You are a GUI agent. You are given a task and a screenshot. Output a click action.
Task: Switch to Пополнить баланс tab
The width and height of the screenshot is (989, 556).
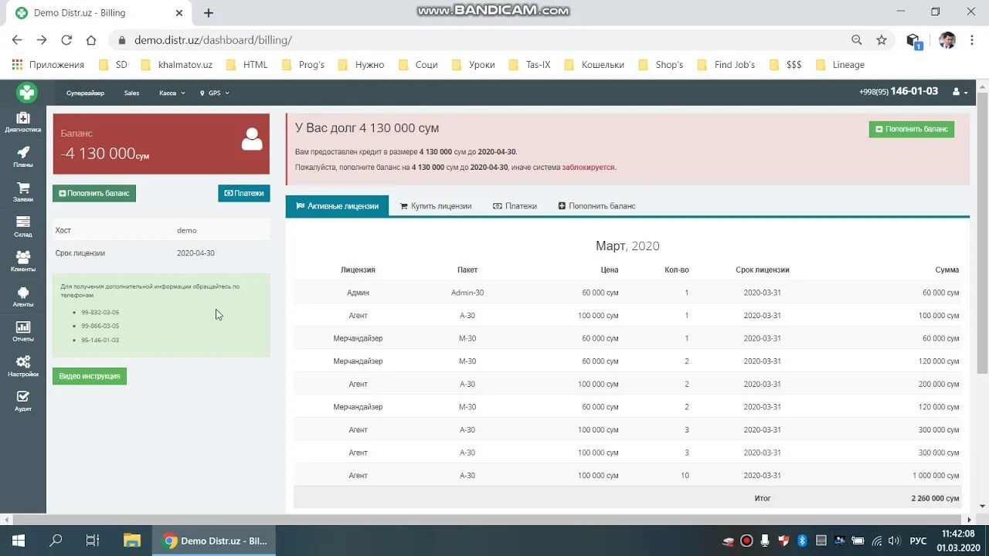[596, 206]
